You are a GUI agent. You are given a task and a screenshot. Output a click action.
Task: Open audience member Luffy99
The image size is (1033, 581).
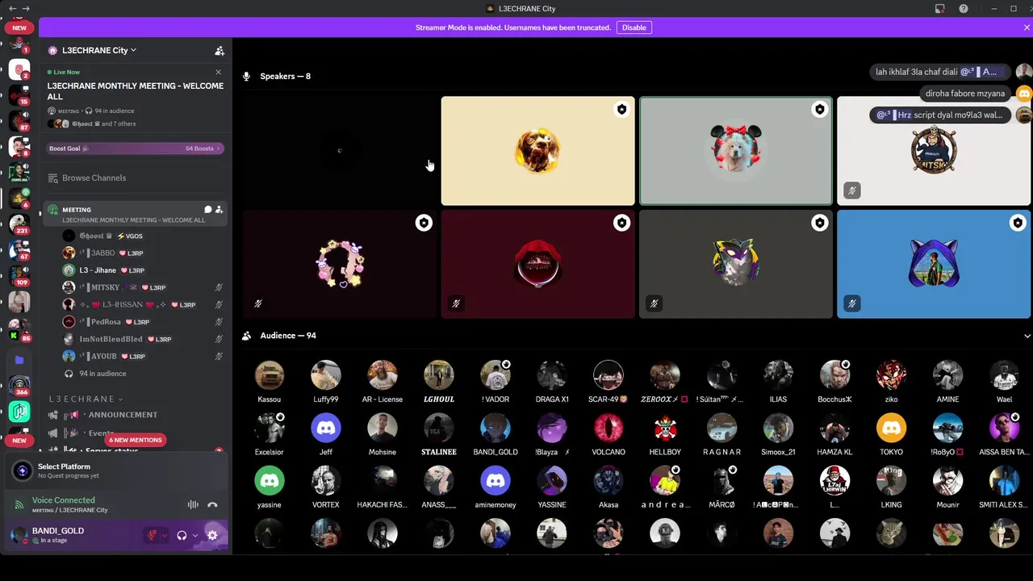tap(326, 375)
